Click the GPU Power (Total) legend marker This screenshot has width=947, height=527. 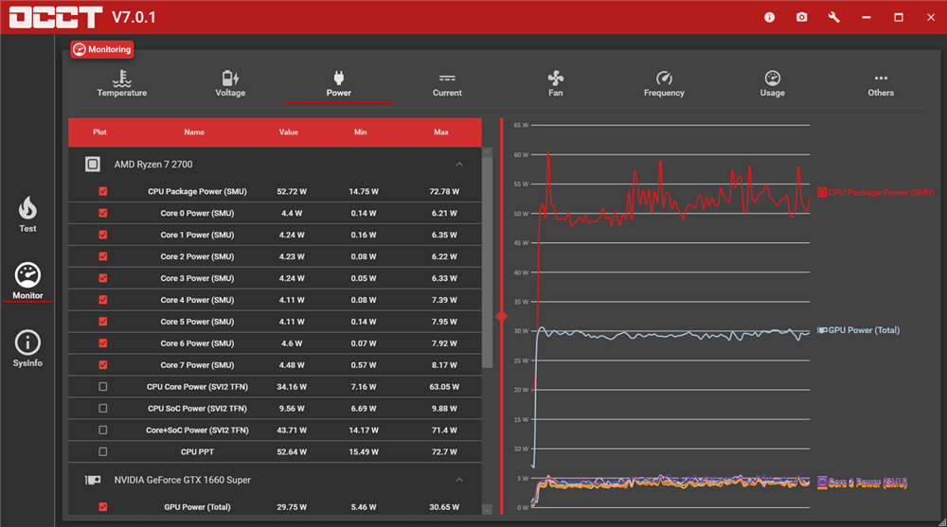coord(822,330)
